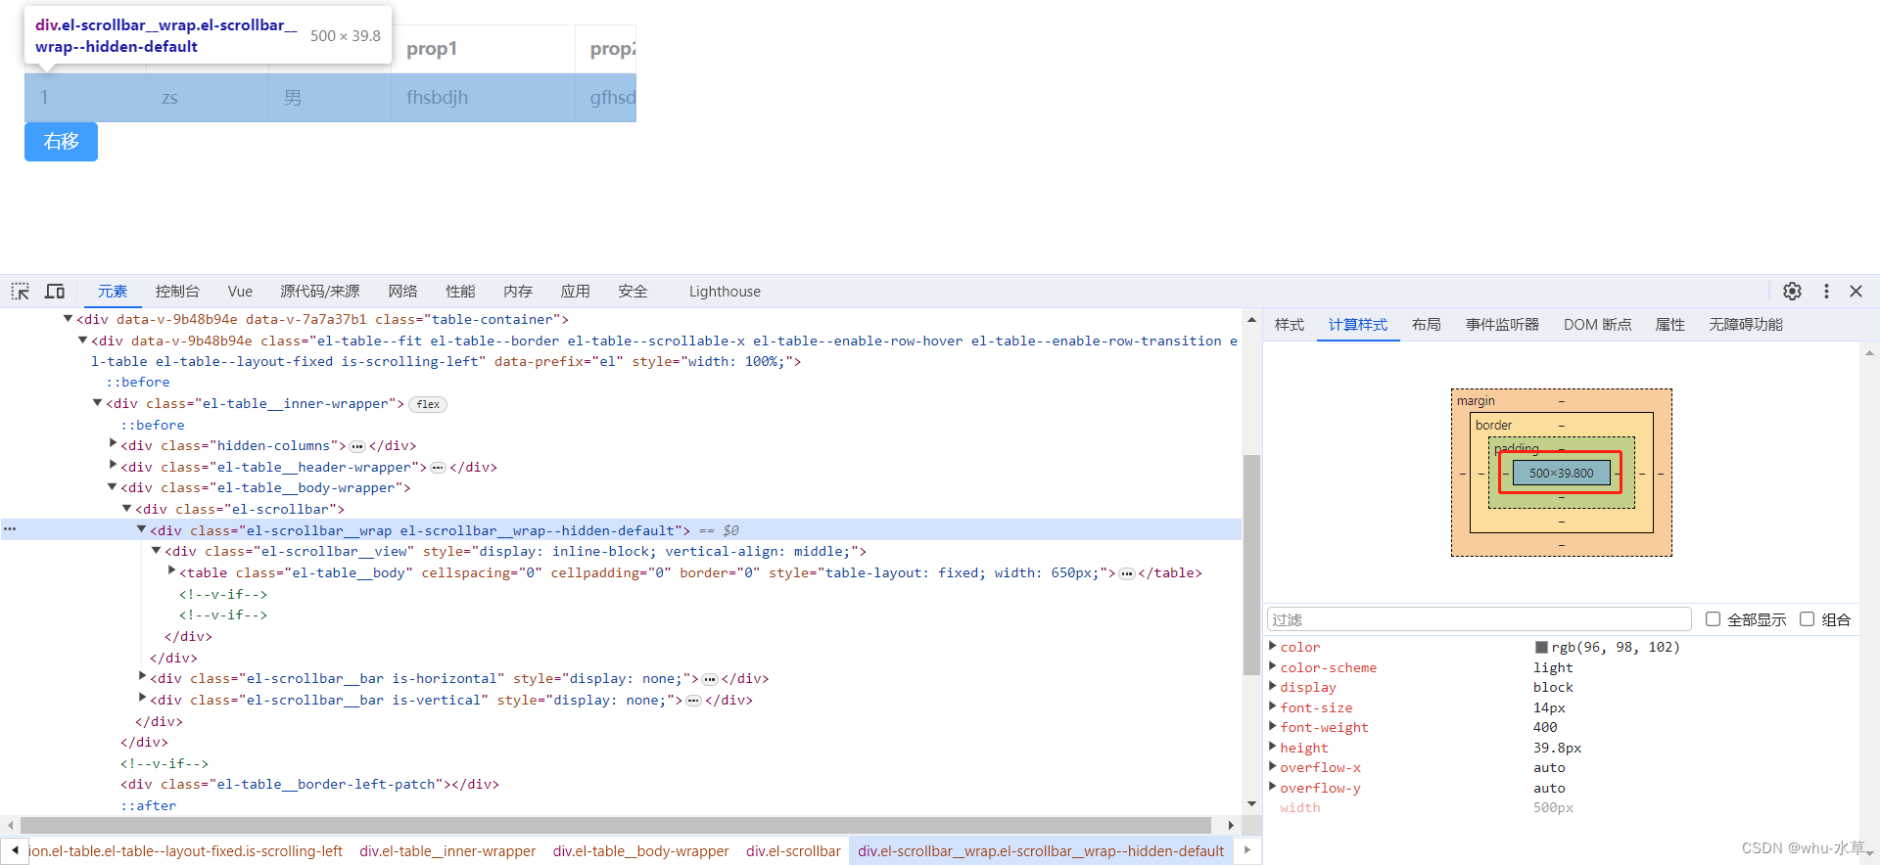1880x865 pixels.
Task: Activate the inspect element picker icon
Action: point(21,292)
